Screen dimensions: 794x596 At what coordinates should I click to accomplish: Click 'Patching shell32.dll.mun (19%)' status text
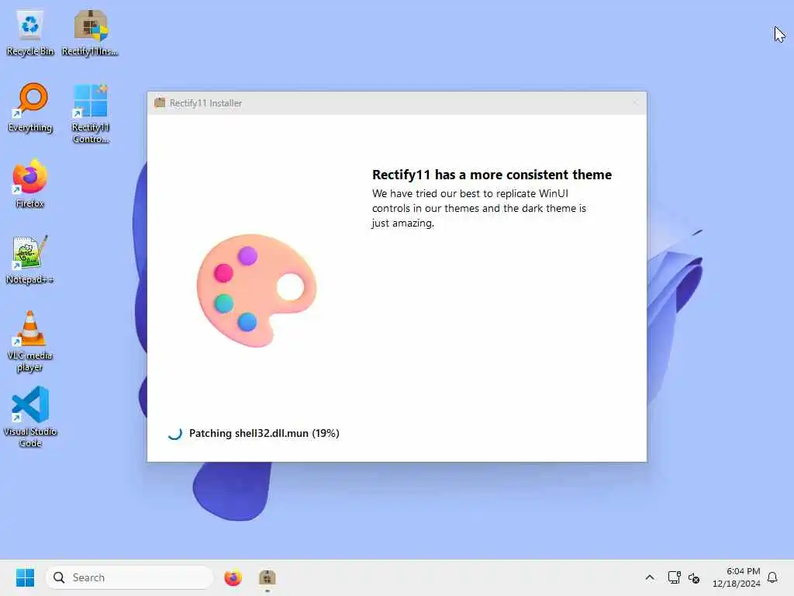click(x=264, y=433)
